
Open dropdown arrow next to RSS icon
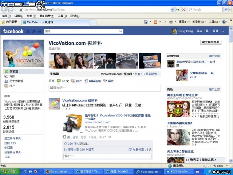point(160,22)
